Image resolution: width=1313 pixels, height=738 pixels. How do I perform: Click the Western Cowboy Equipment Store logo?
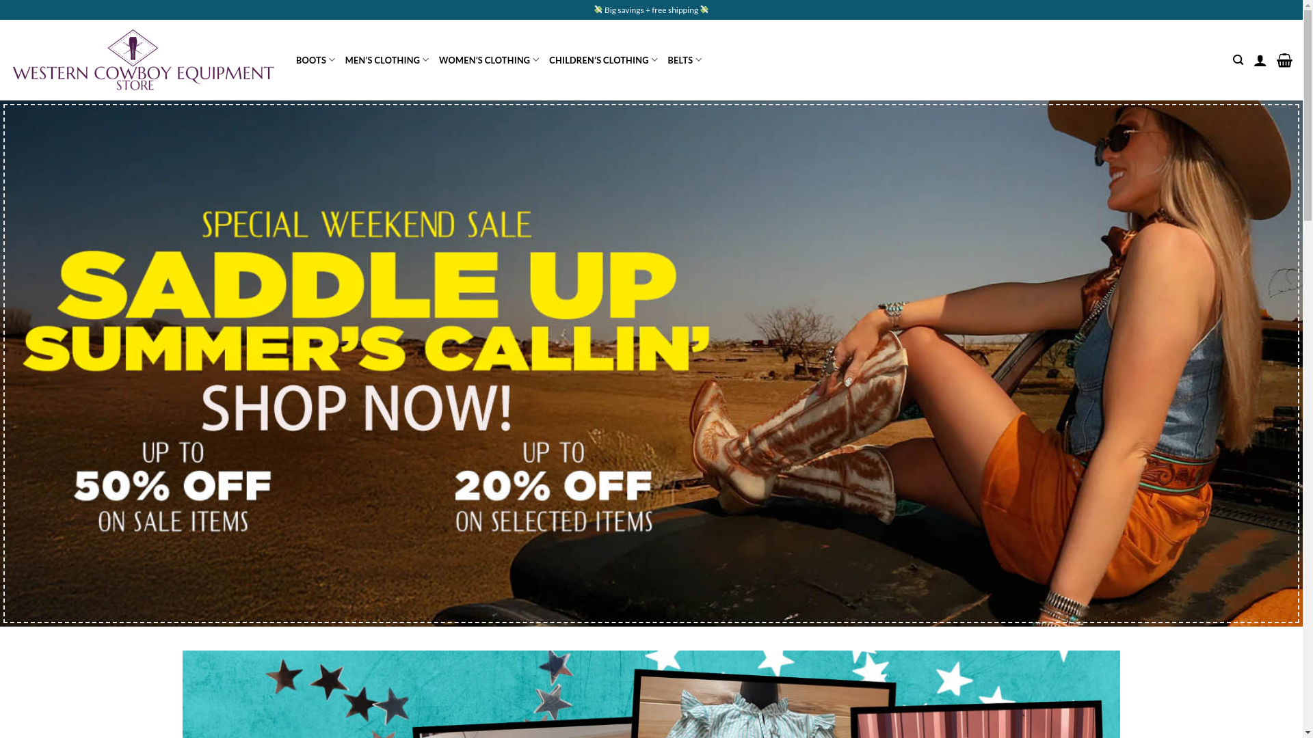[143, 59]
